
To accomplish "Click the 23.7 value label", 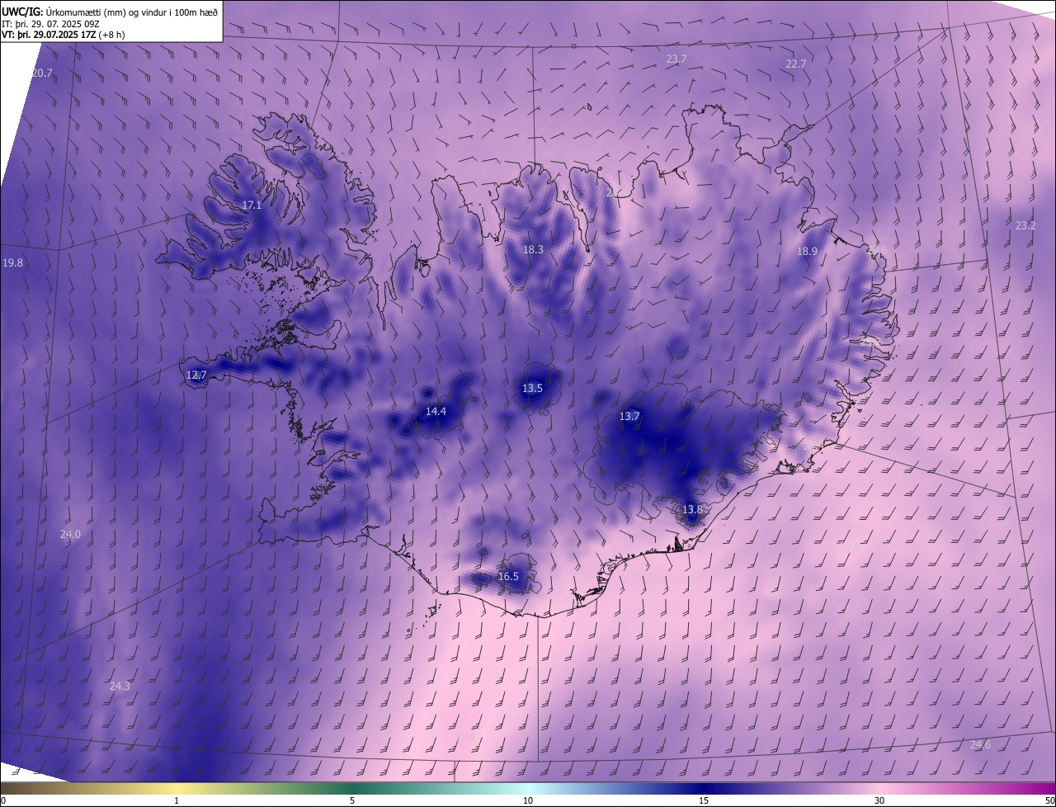I will (676, 59).
